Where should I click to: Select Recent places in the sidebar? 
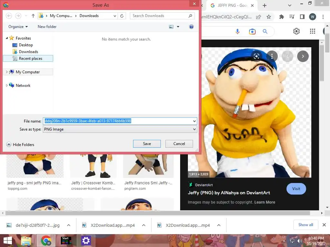[x=28, y=59]
